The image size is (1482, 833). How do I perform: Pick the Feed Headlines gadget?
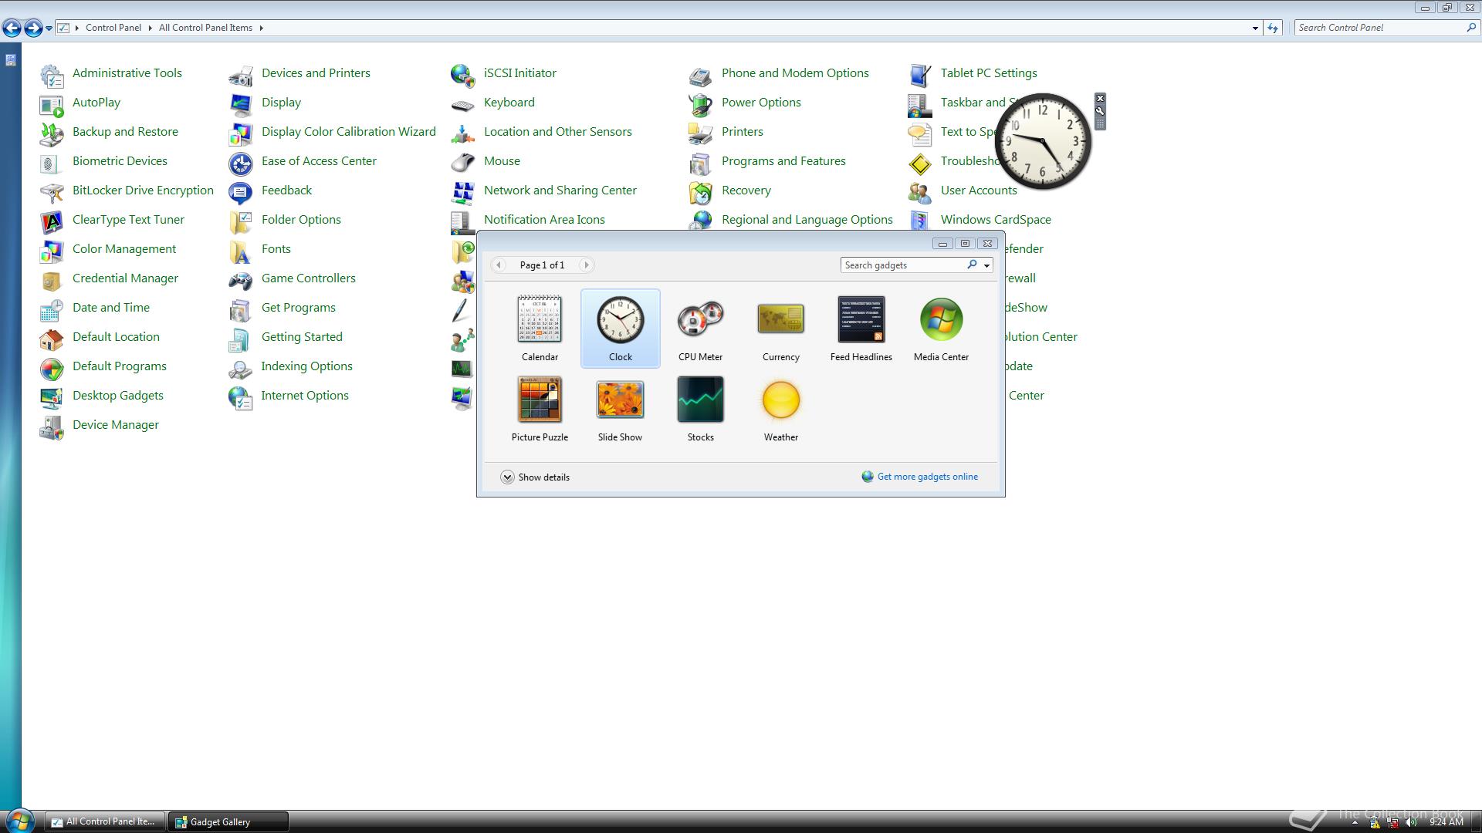coord(861,328)
